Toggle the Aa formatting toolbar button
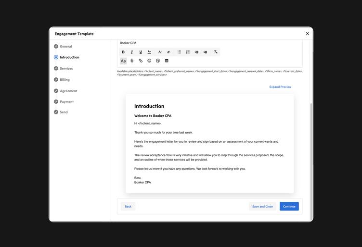Image resolution: width=362 pixels, height=247 pixels. 123,61
